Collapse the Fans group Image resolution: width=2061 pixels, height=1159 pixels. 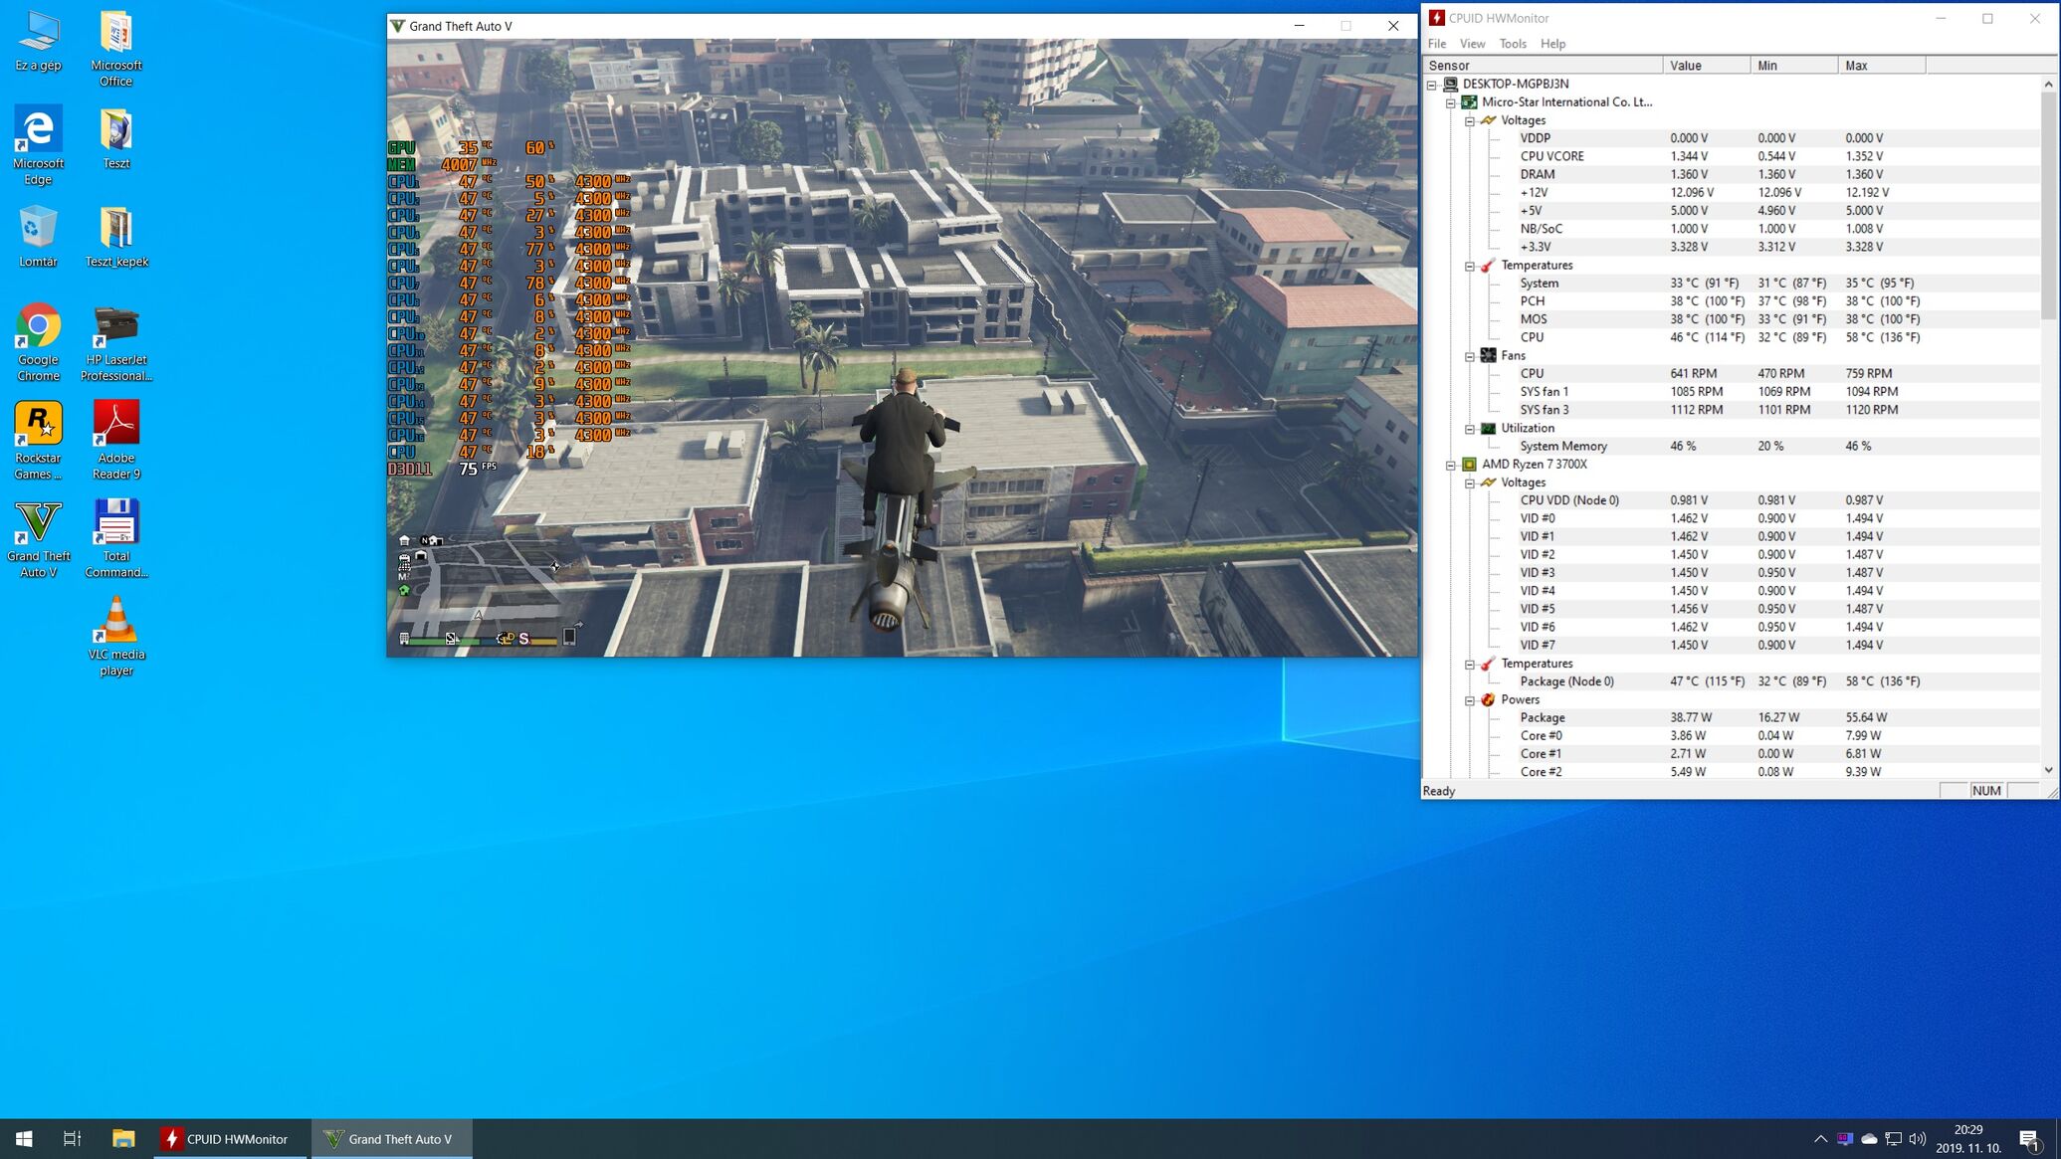point(1470,356)
